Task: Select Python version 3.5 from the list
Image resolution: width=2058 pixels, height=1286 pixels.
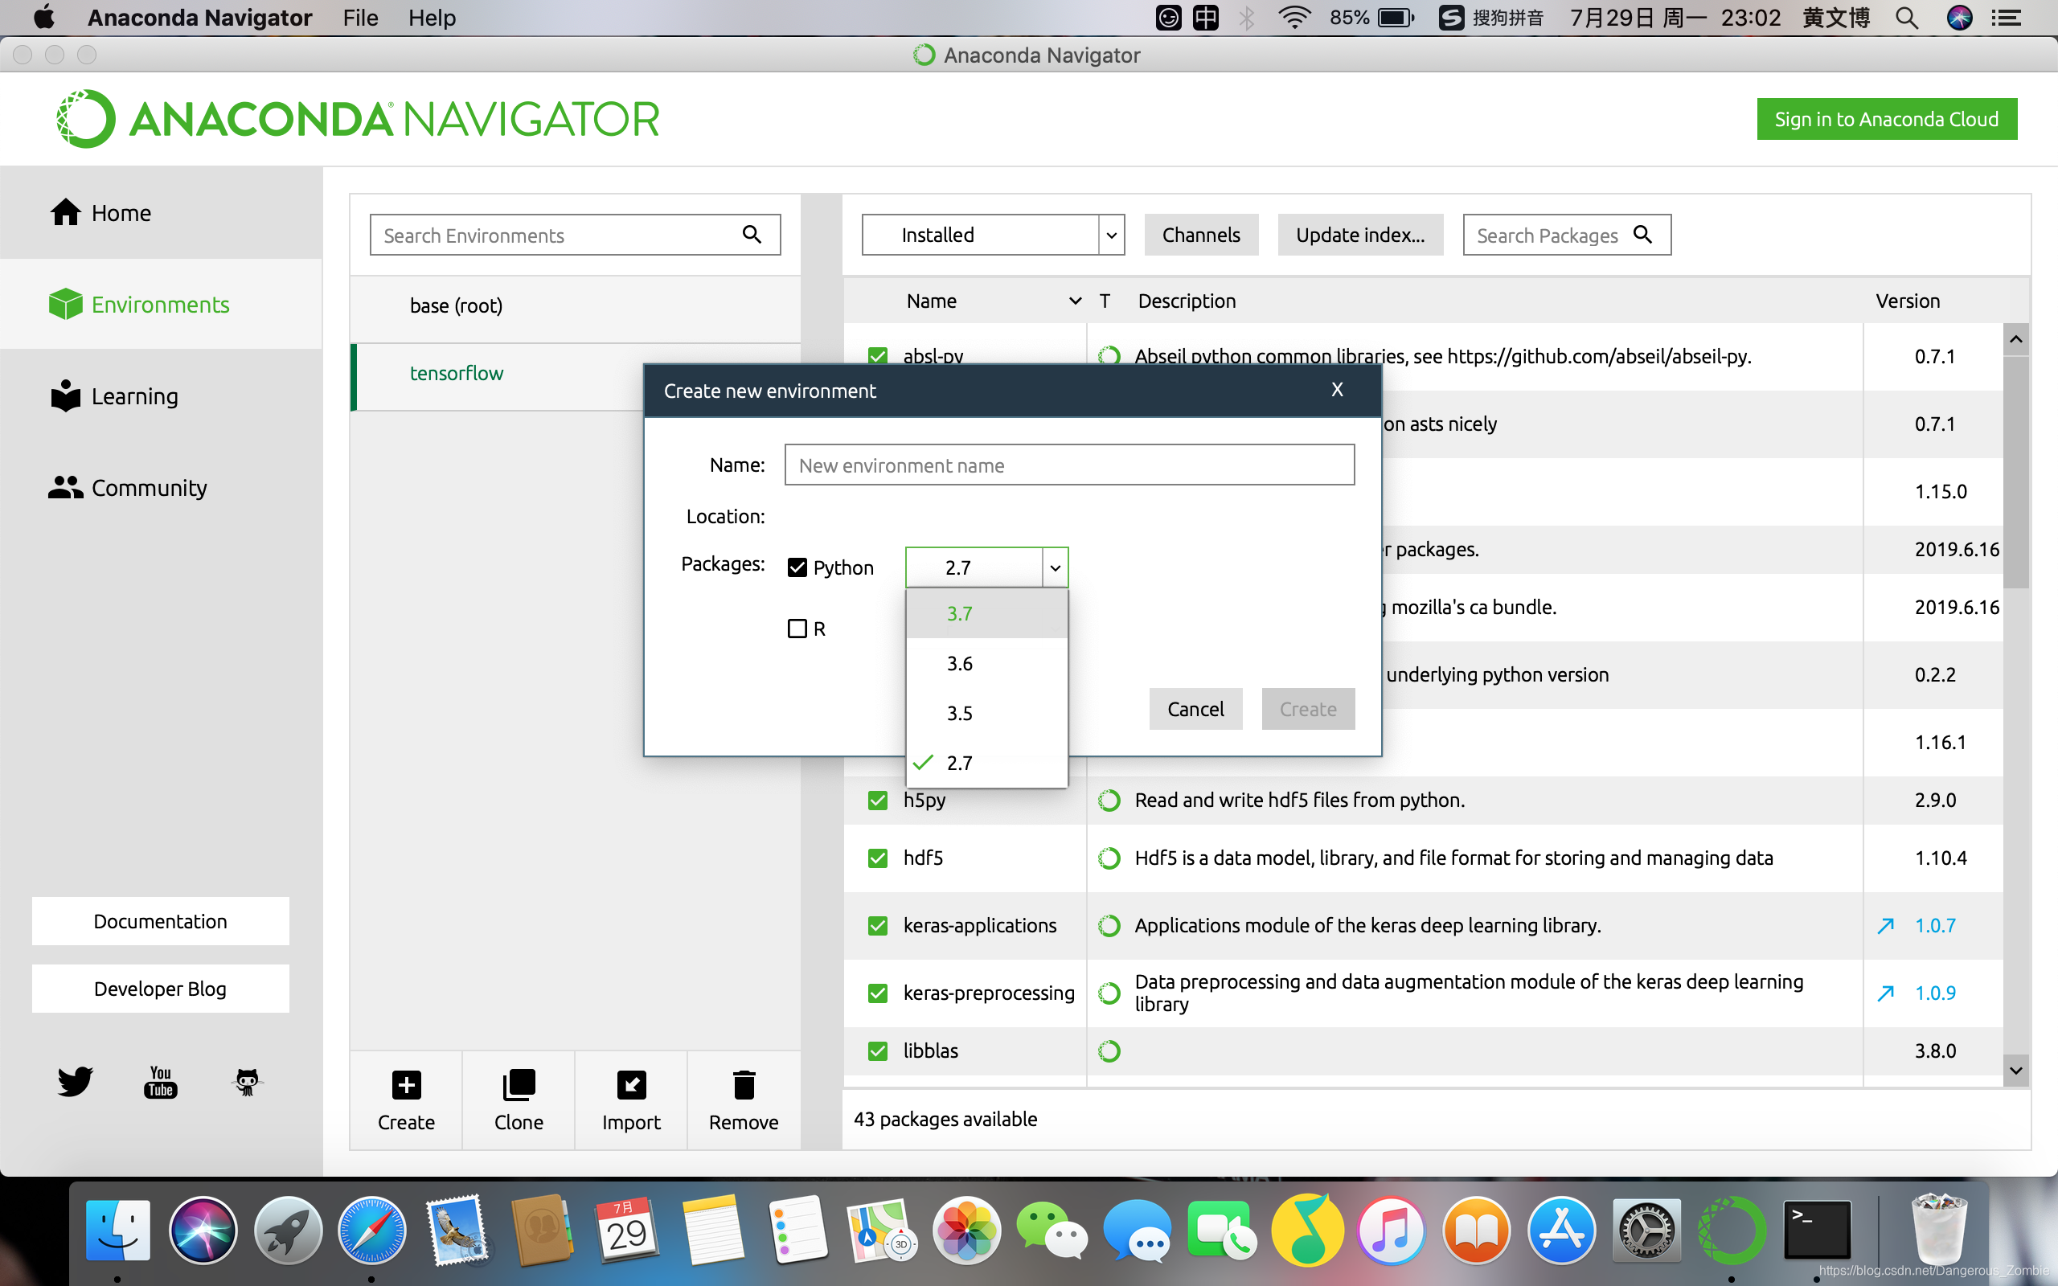Action: point(986,713)
